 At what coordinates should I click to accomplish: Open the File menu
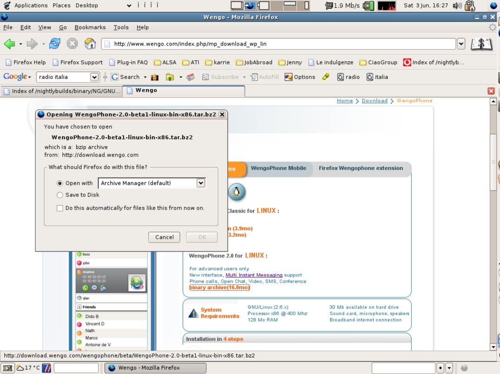(x=8, y=27)
